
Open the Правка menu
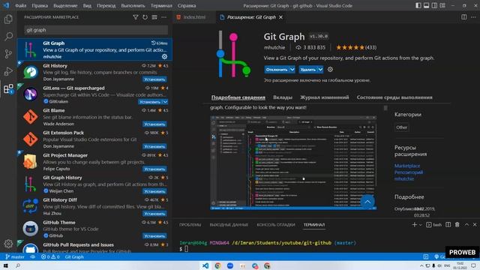pos(40,5)
